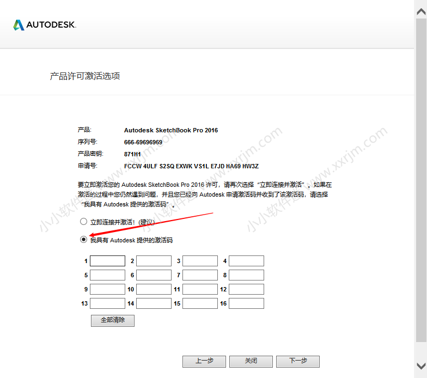Focus activation code field 14
The width and height of the screenshot is (427, 378).
pos(154,303)
